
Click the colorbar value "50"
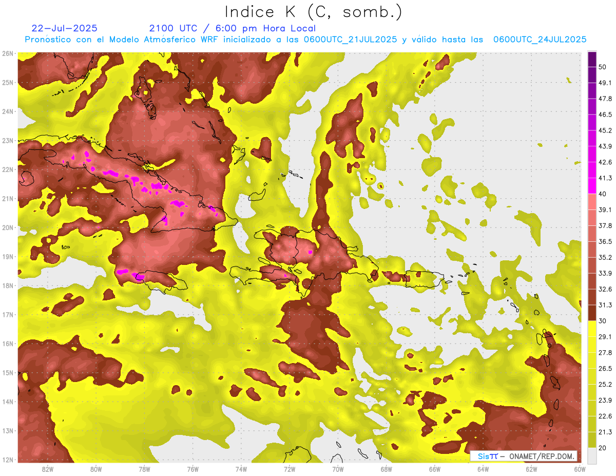pyautogui.click(x=603, y=67)
